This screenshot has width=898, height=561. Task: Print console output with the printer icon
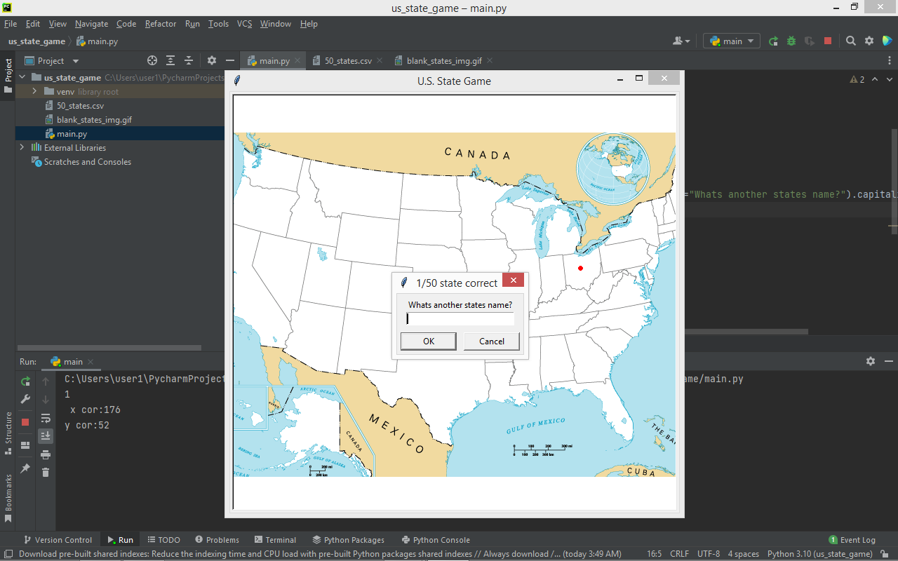(46, 454)
